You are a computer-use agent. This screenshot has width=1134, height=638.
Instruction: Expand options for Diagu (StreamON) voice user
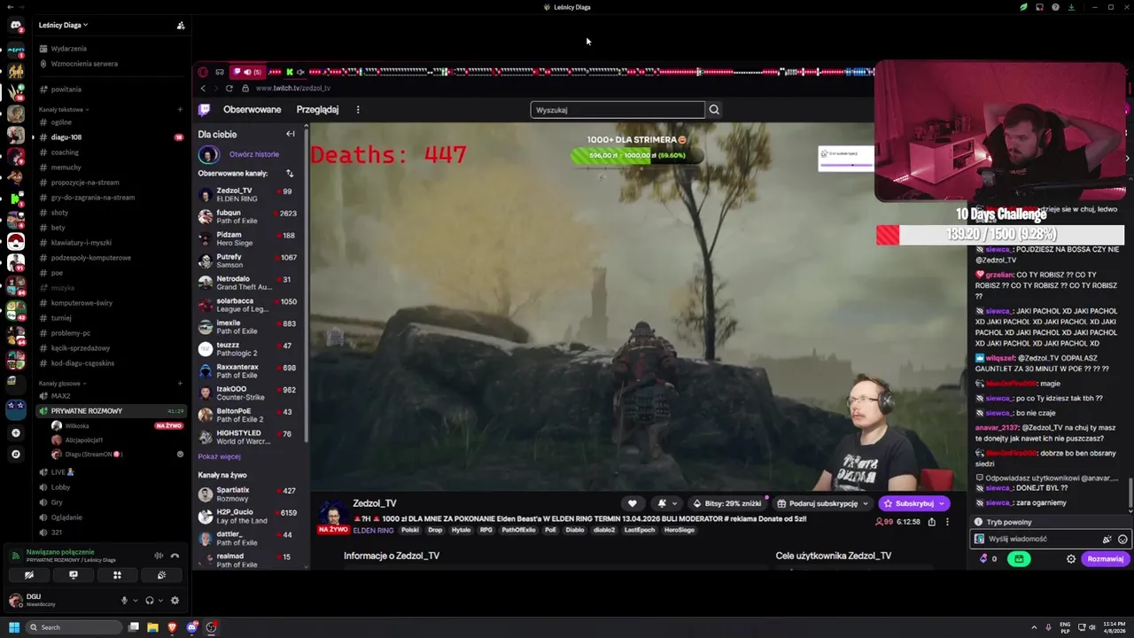point(180,455)
